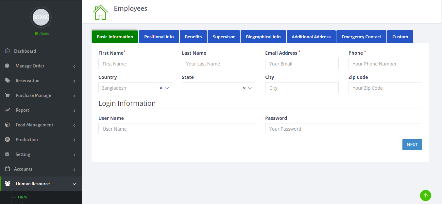Image resolution: width=442 pixels, height=204 pixels.
Task: Open the HRM submenu link
Action: coord(22,197)
